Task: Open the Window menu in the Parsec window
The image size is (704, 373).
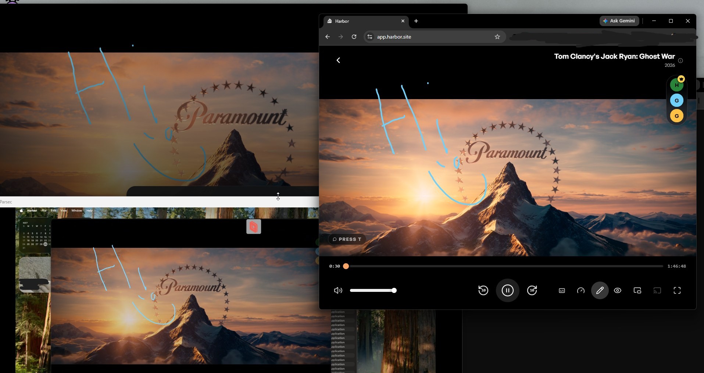Action: pyautogui.click(x=76, y=211)
